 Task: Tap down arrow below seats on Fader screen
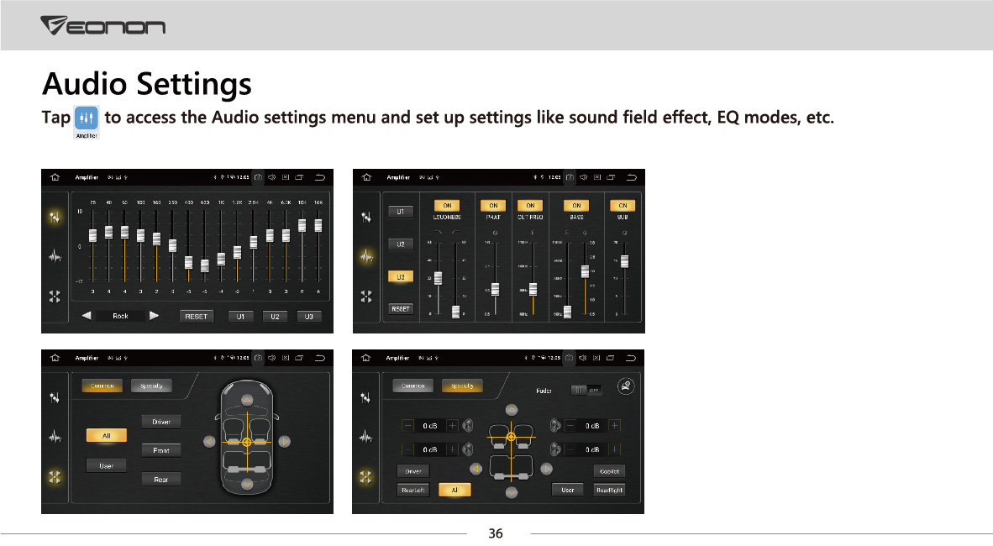[512, 492]
